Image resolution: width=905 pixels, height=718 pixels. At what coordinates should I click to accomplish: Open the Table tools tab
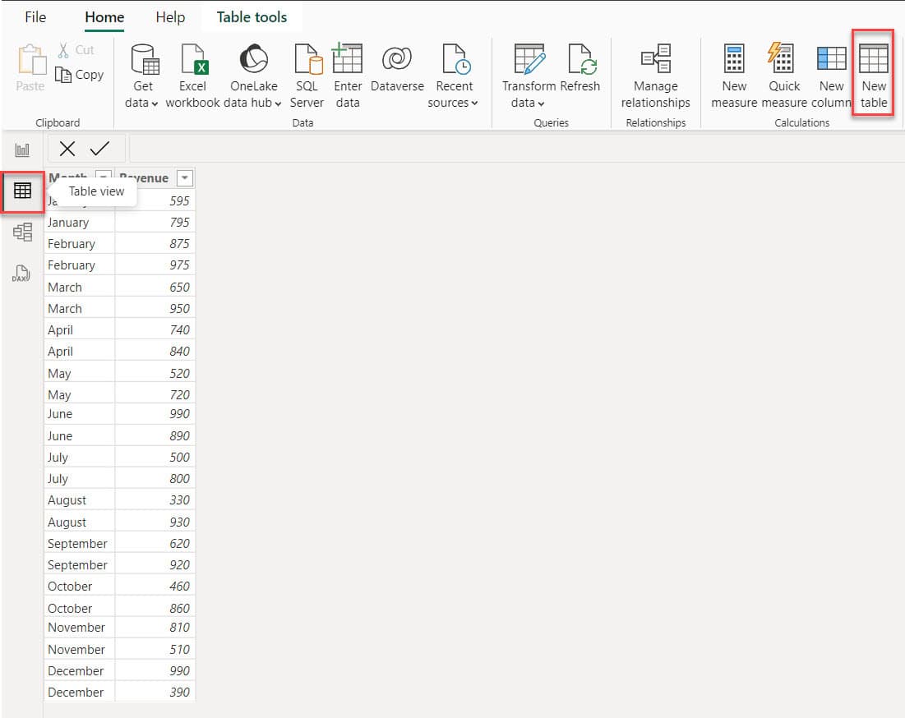[252, 17]
